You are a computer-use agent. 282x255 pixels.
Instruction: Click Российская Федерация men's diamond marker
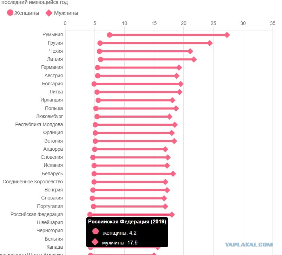[172, 215]
